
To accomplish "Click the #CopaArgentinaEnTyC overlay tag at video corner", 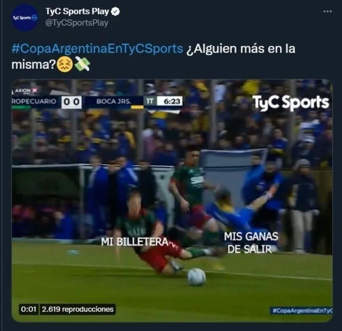I will click(x=301, y=311).
